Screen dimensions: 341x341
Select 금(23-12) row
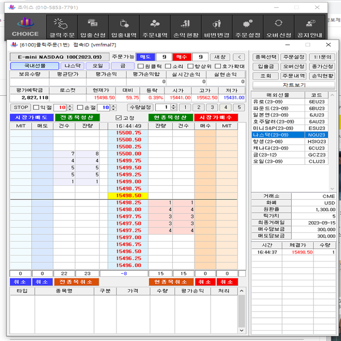[x=290, y=154]
